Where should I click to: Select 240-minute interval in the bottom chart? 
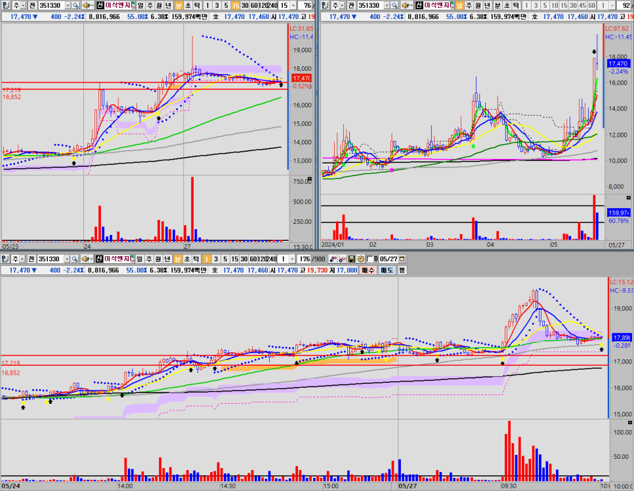[x=272, y=259]
